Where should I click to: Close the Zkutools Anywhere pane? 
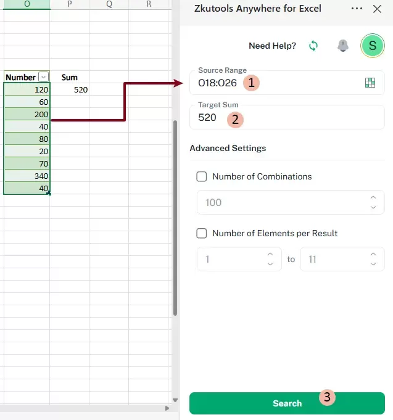(x=377, y=9)
